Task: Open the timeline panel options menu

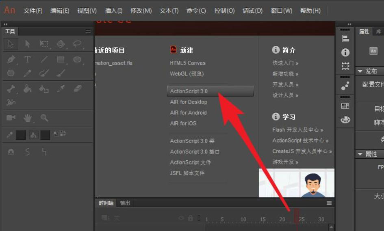Action: 329,203
